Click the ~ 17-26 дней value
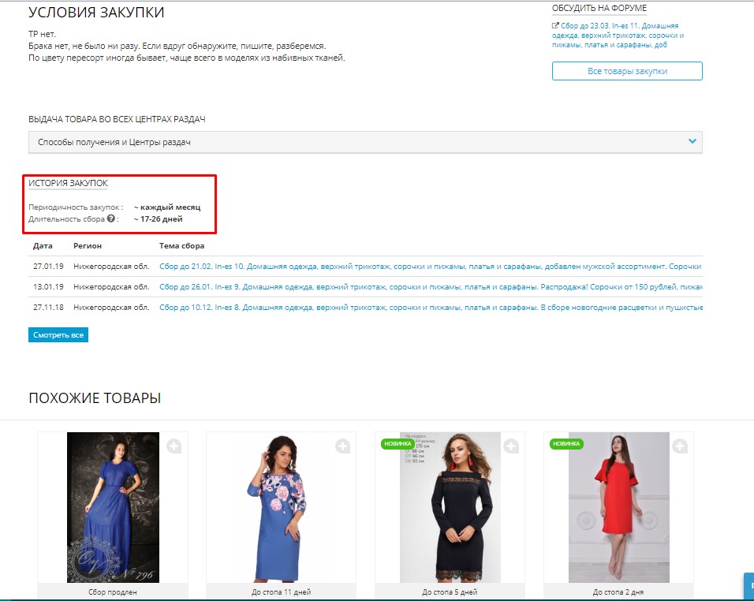 pyautogui.click(x=159, y=218)
